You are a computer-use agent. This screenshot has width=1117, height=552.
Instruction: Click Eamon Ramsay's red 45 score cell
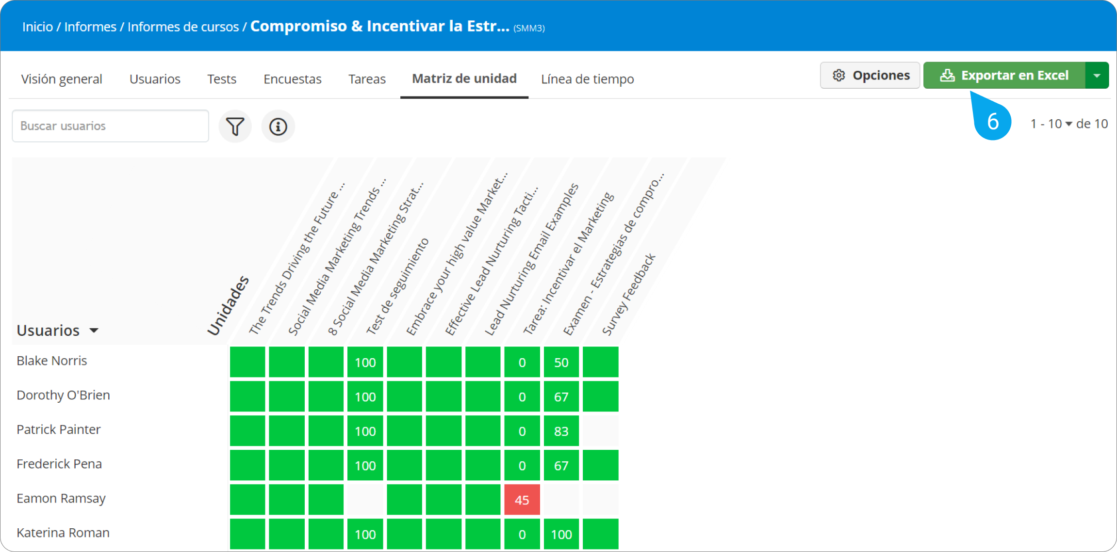point(522,500)
